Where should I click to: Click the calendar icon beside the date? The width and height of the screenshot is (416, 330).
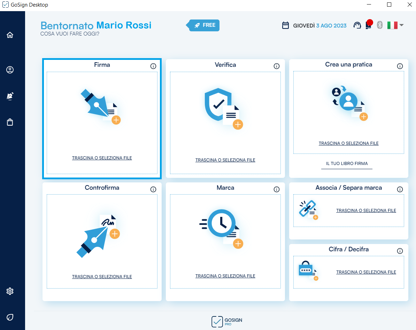pos(285,25)
